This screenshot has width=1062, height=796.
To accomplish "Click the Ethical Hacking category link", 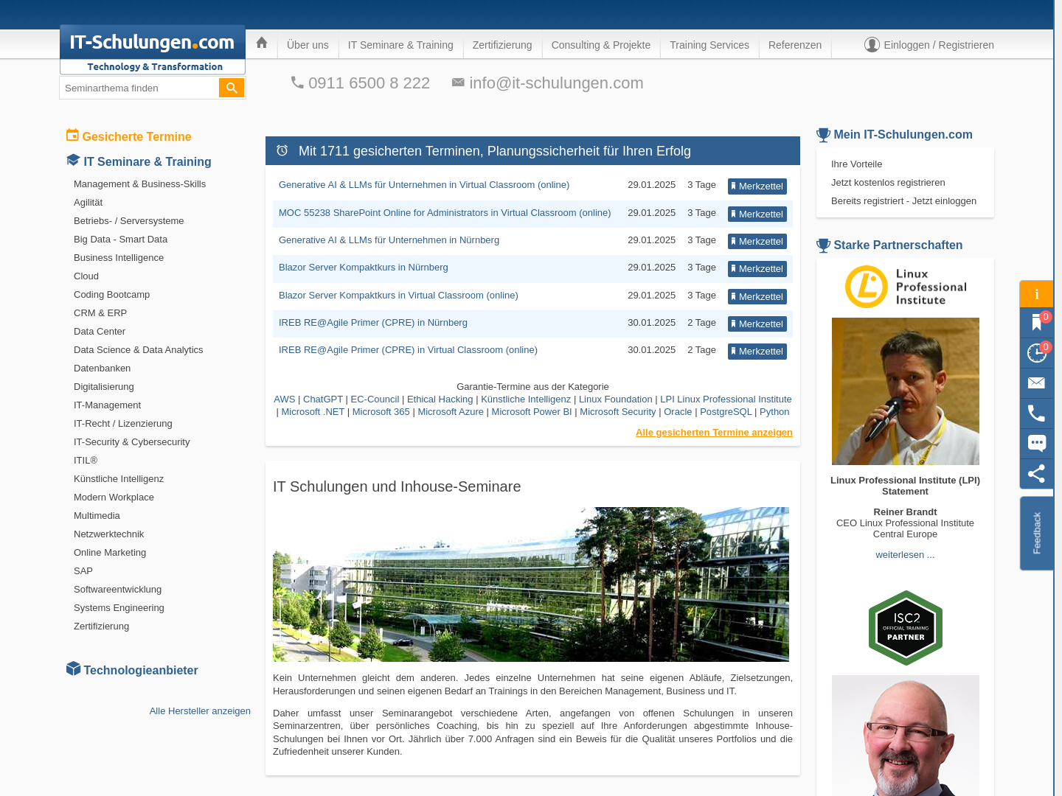I will pos(440,399).
